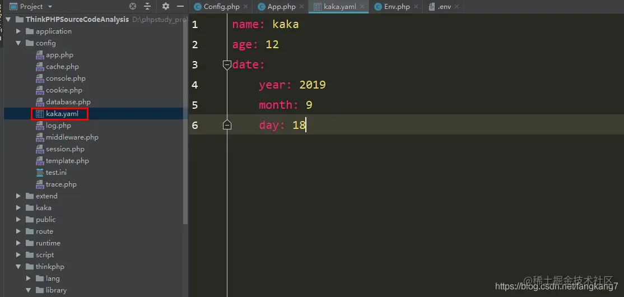The height and width of the screenshot is (297, 624).
Task: Collapse the config folder arrow
Action: [18, 43]
